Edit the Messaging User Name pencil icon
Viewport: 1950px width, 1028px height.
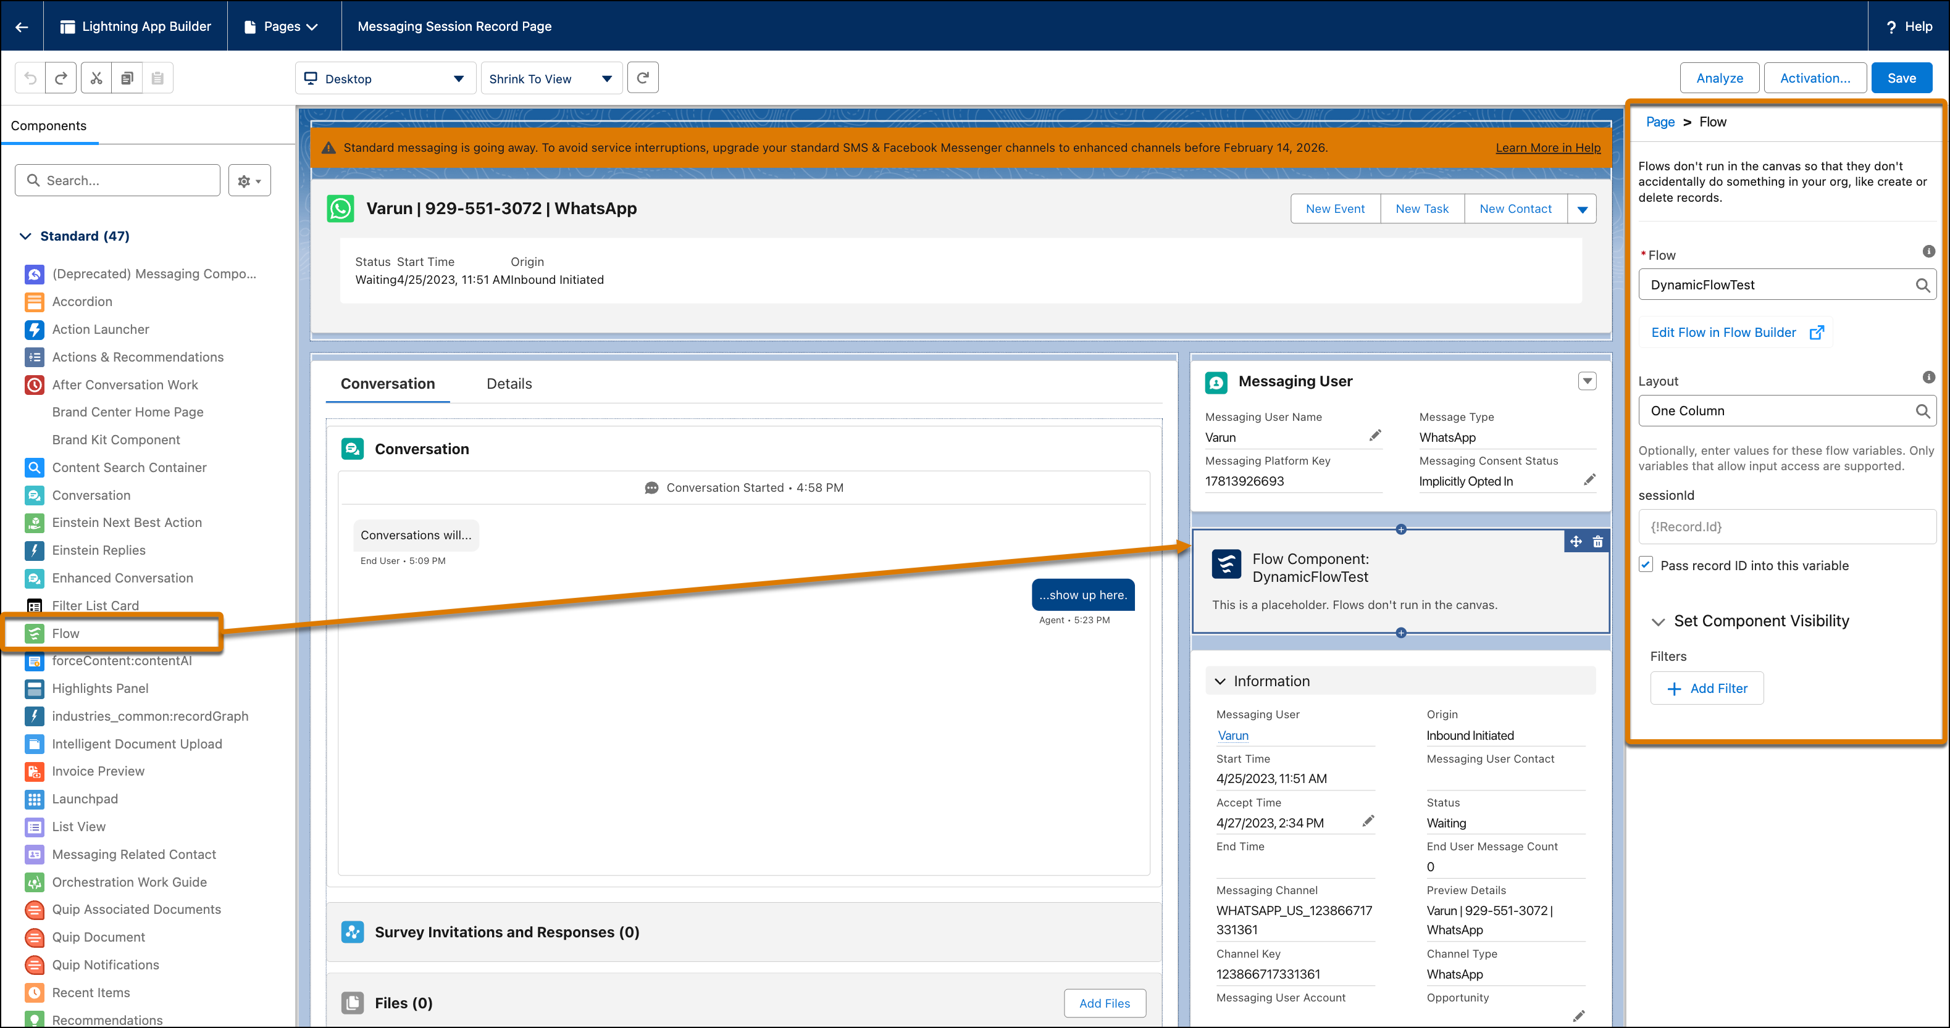tap(1375, 436)
